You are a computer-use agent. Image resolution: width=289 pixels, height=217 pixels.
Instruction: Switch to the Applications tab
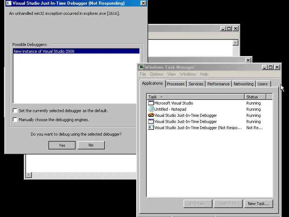tap(152, 84)
